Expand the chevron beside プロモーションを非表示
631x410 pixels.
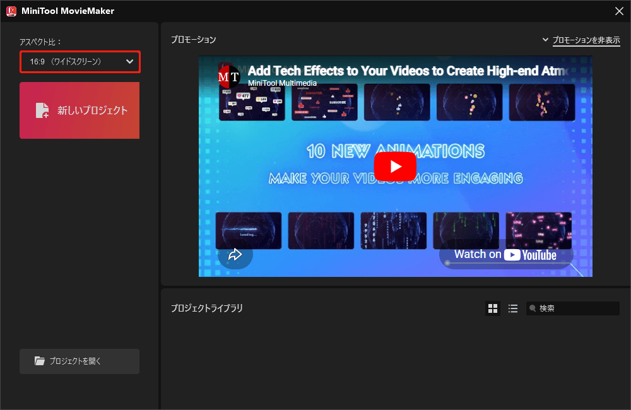tap(545, 38)
